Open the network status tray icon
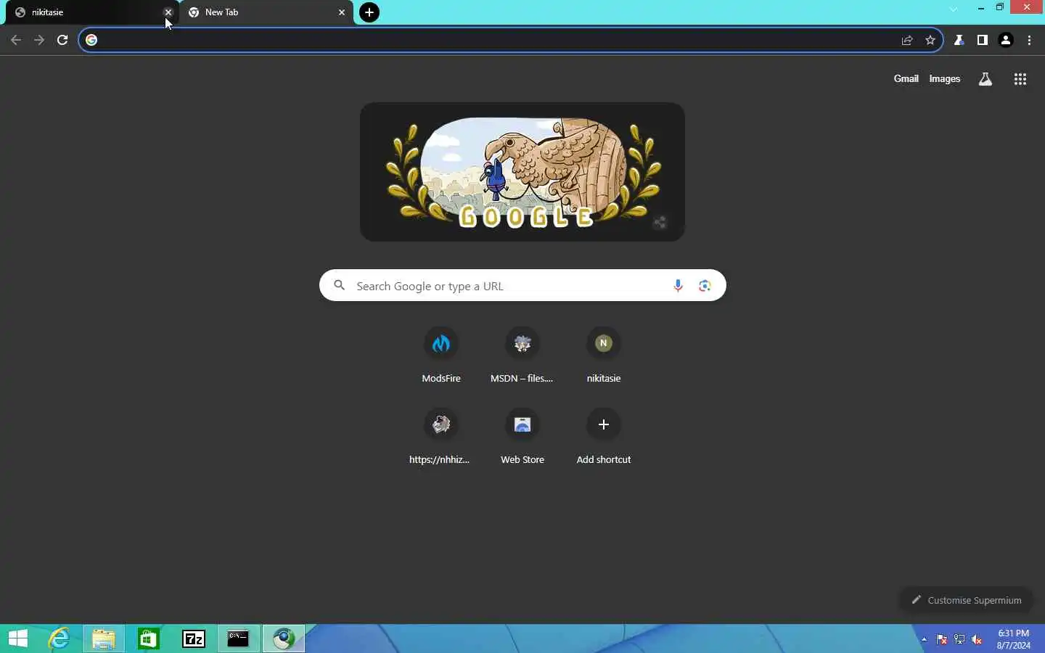1045x653 pixels. point(959,639)
